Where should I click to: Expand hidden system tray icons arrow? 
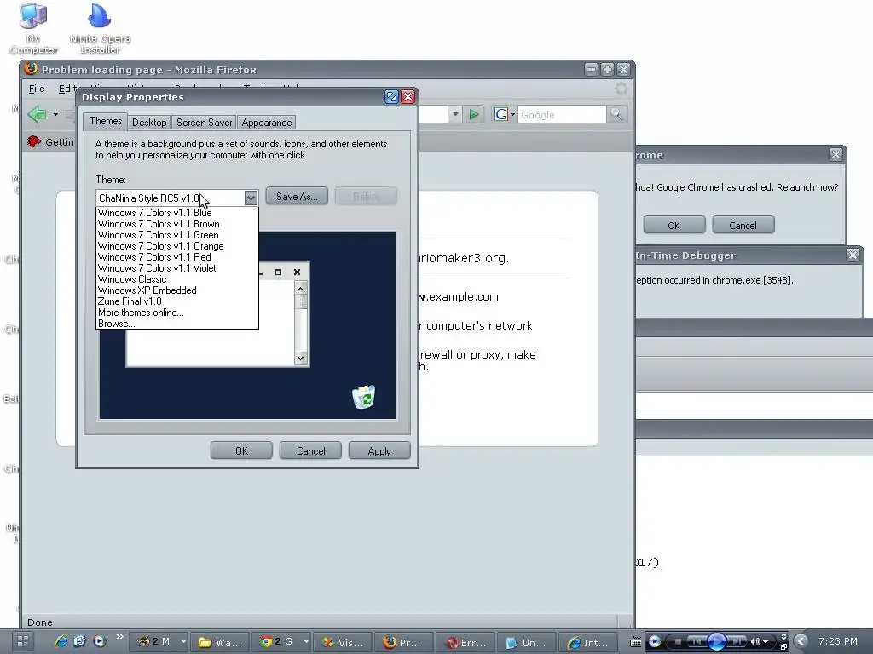point(801,642)
